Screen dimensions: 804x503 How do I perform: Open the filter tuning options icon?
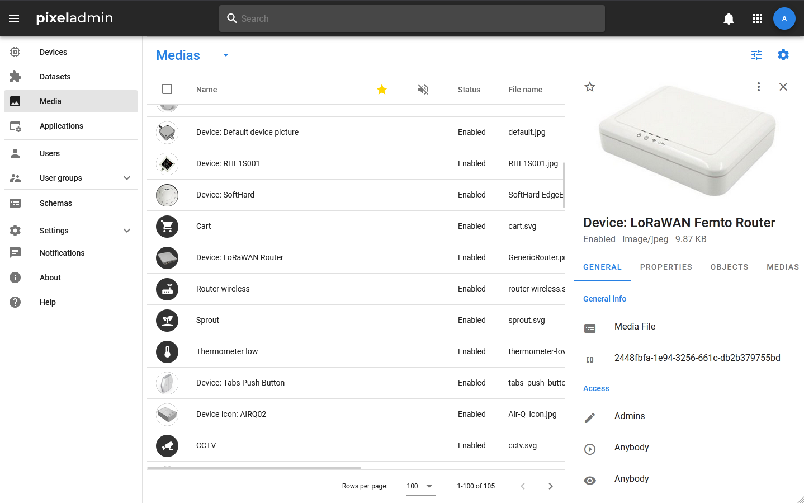coord(756,55)
